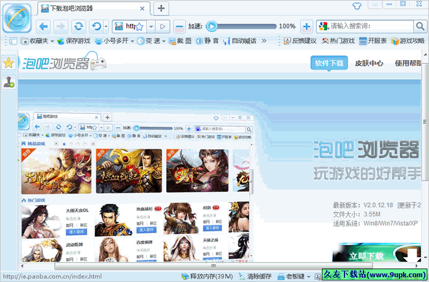Image resolution: width=429 pixels, height=282 pixels.
Task: Open the address bar URL dropdown
Action: coord(151,26)
